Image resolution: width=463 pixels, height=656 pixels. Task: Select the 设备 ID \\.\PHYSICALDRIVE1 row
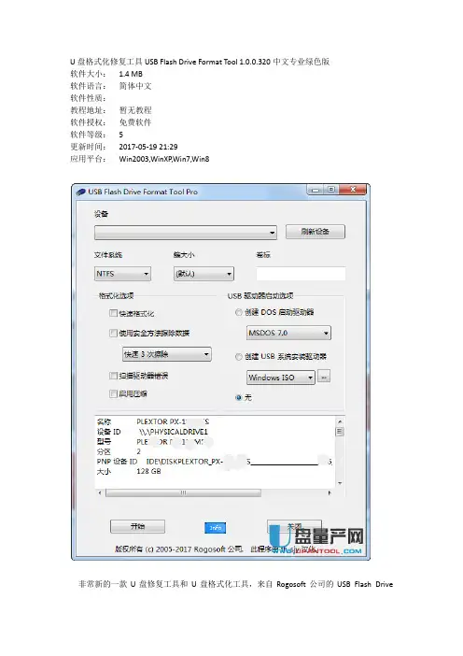tap(152, 432)
